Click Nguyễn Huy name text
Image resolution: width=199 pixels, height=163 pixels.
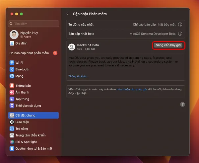tap(29, 33)
